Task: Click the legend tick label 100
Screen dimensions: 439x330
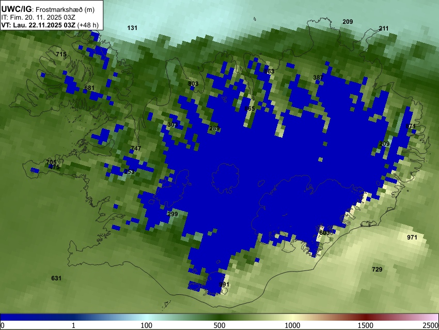Action: pyautogui.click(x=147, y=325)
